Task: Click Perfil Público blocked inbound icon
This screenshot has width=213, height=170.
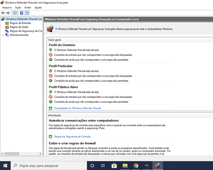Action: tap(51, 97)
